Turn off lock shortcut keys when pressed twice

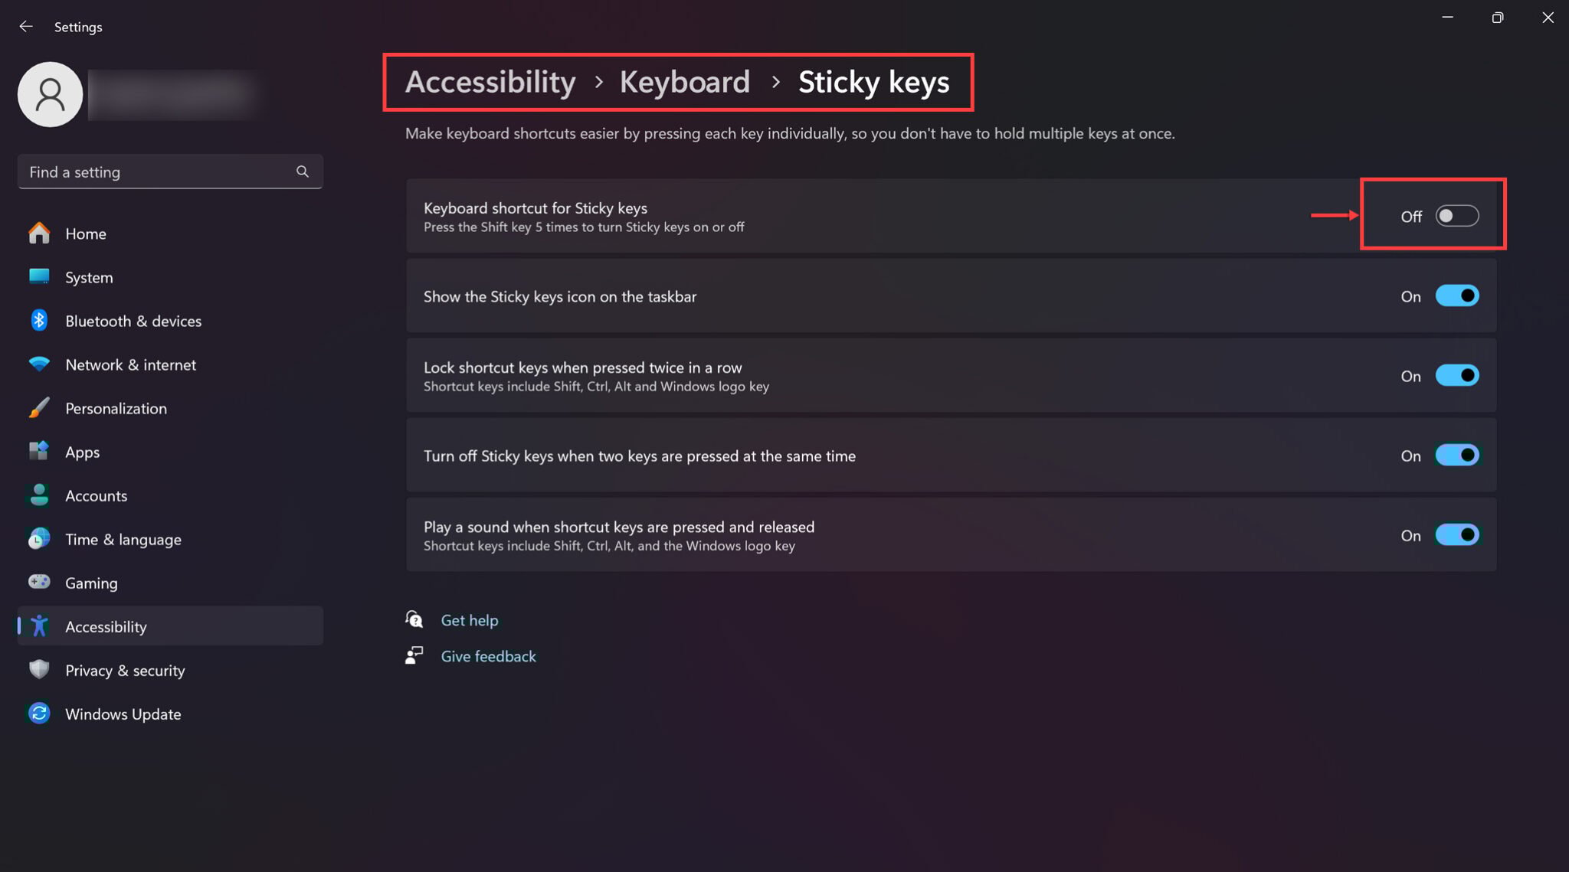point(1457,375)
